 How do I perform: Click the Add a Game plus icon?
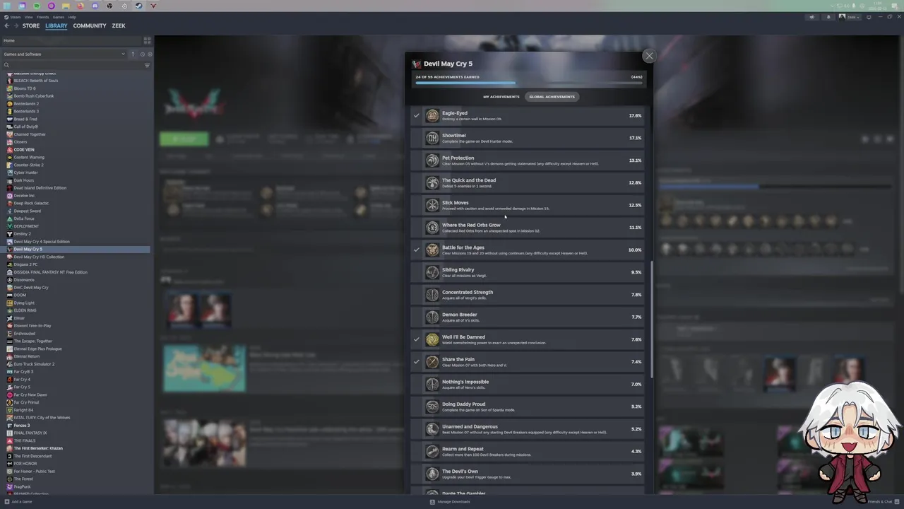coord(6,501)
